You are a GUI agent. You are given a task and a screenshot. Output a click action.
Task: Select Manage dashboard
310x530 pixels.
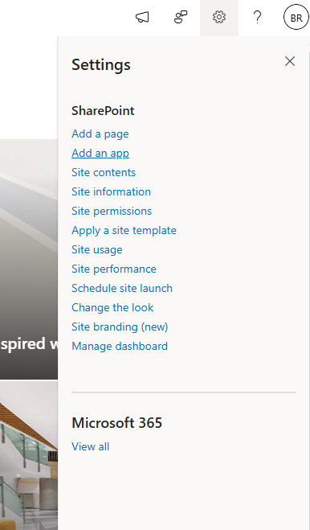120,346
